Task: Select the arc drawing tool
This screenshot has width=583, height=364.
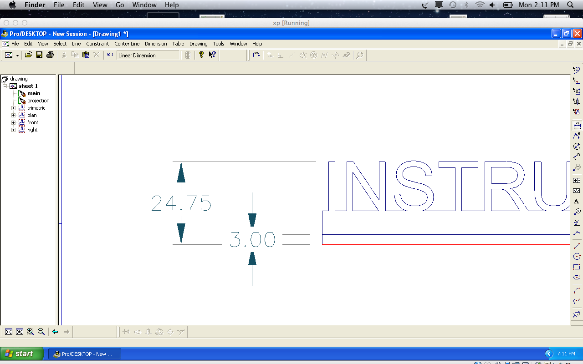Action: [577, 290]
